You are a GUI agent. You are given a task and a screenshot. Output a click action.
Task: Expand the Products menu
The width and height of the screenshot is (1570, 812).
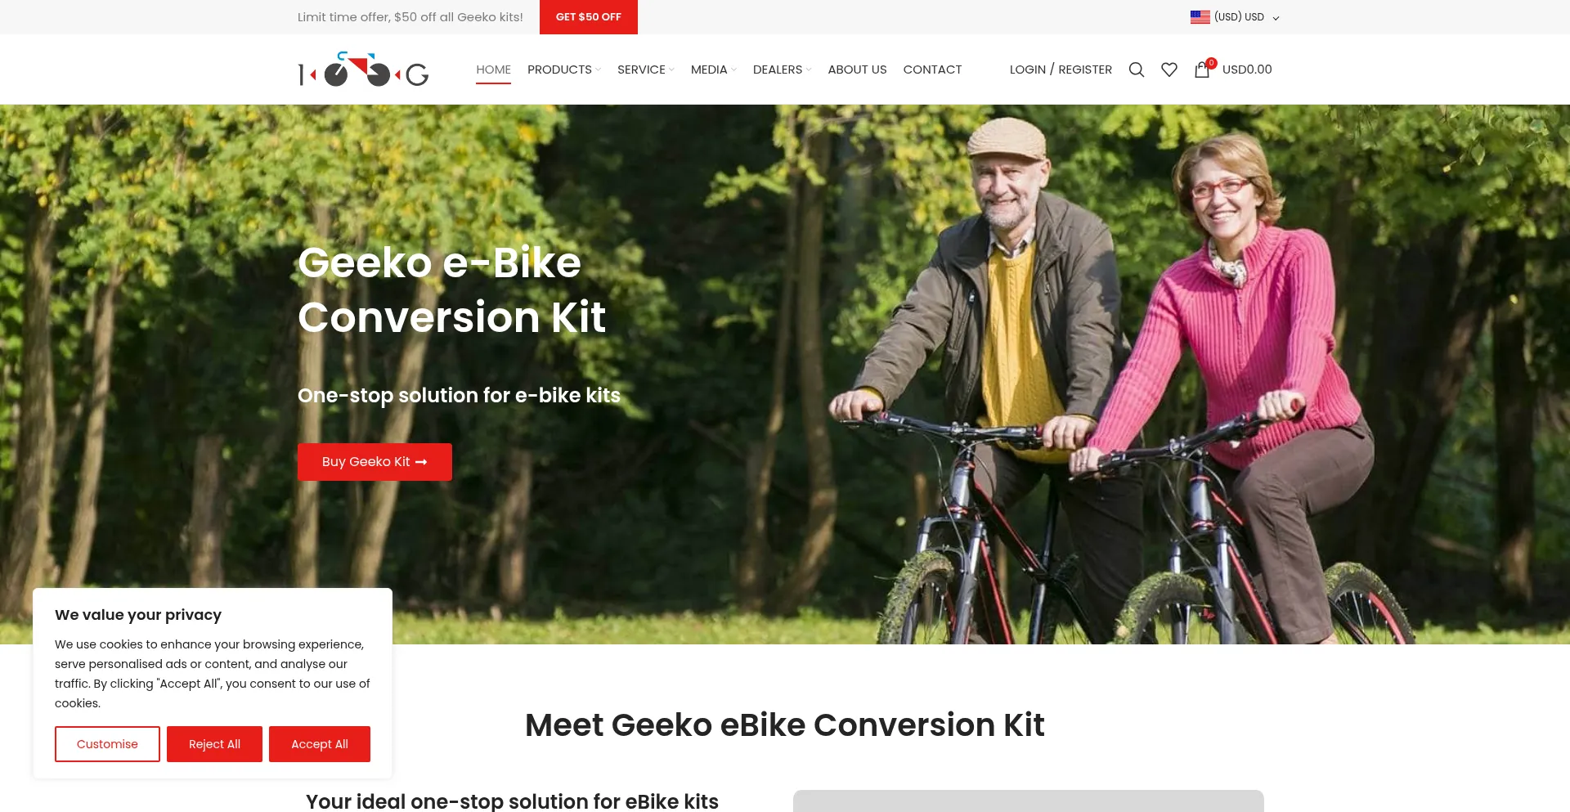(563, 70)
